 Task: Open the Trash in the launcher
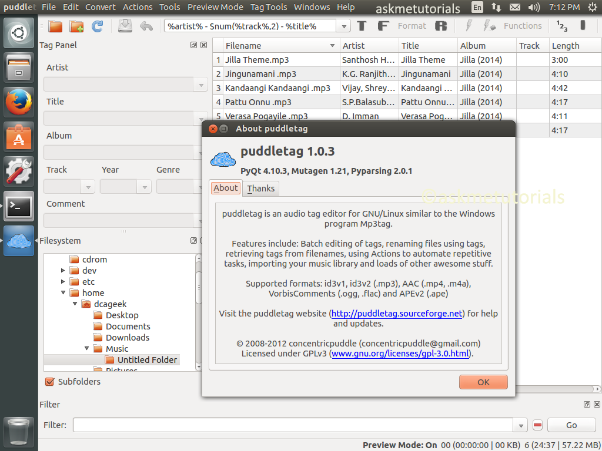[18, 432]
